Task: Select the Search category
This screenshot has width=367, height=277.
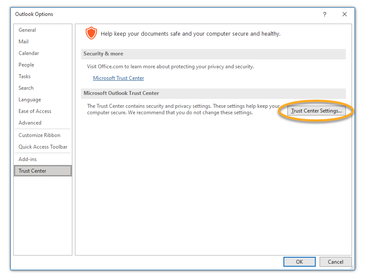Action: pos(26,88)
